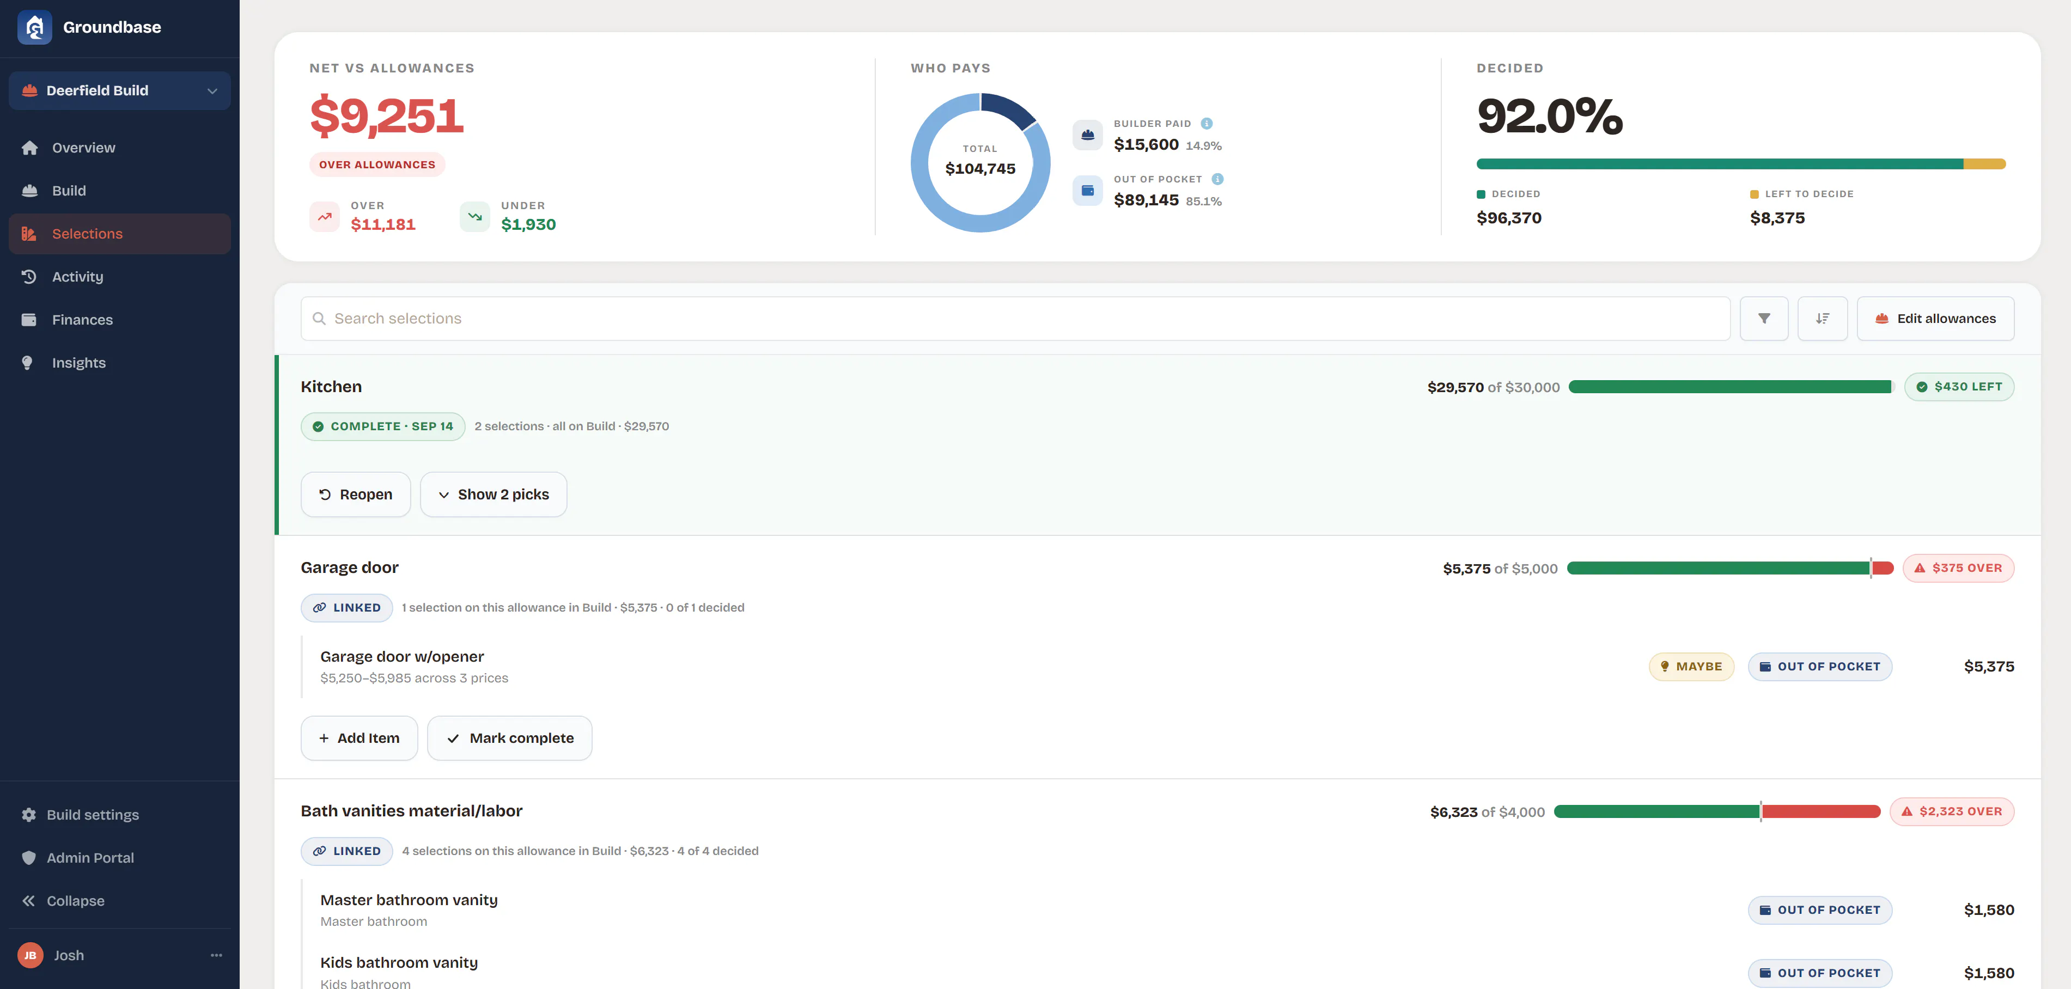Click the Finances card icon
Screen dimensions: 2071x989
29,320
